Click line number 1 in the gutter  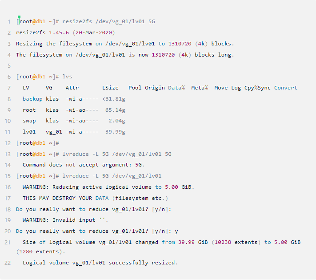(x=8, y=22)
